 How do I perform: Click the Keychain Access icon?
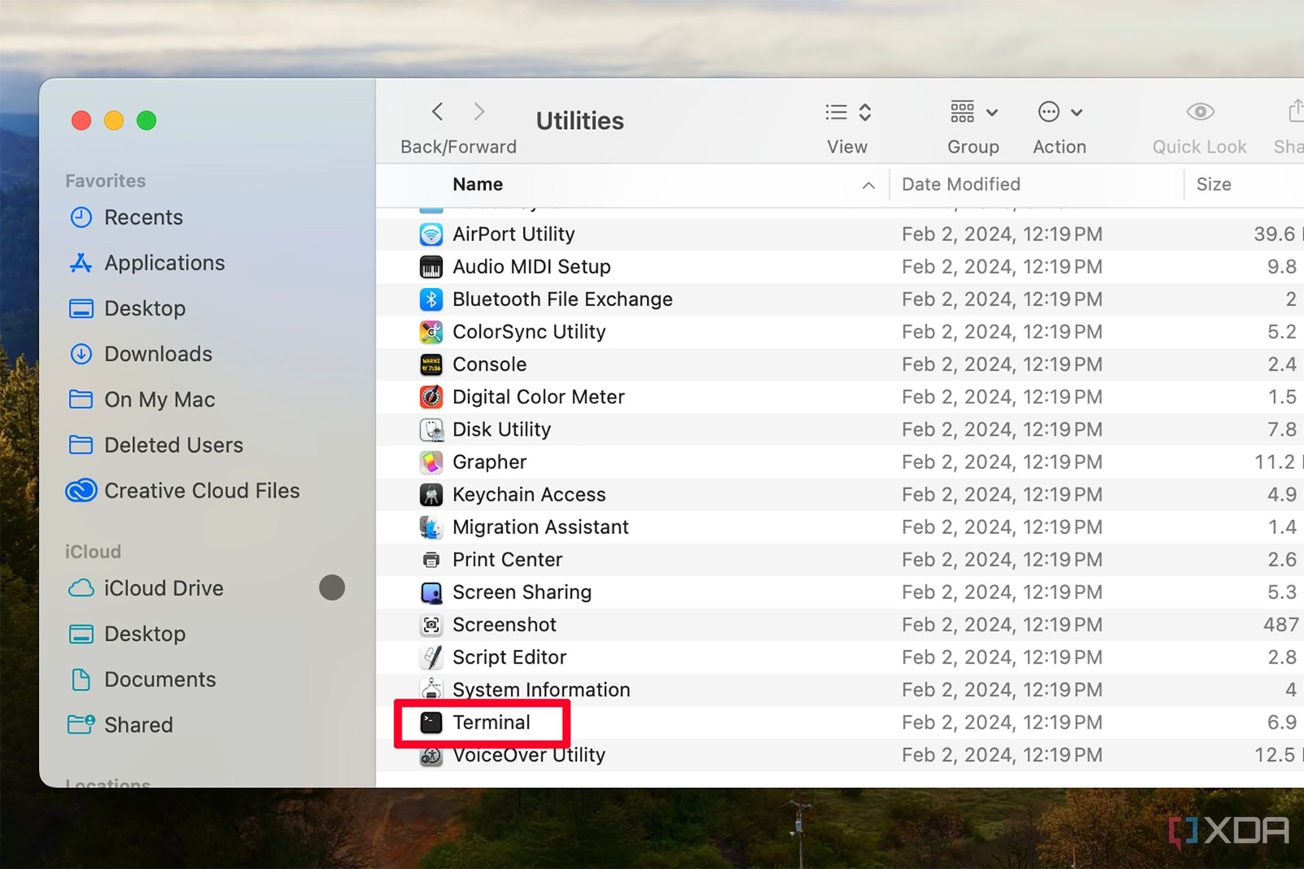pos(431,495)
